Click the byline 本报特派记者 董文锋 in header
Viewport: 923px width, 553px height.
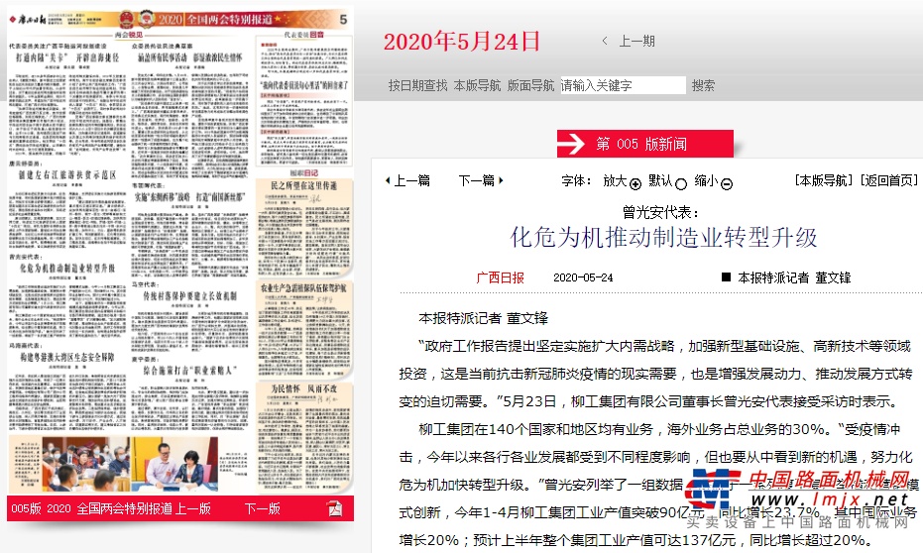(794, 277)
